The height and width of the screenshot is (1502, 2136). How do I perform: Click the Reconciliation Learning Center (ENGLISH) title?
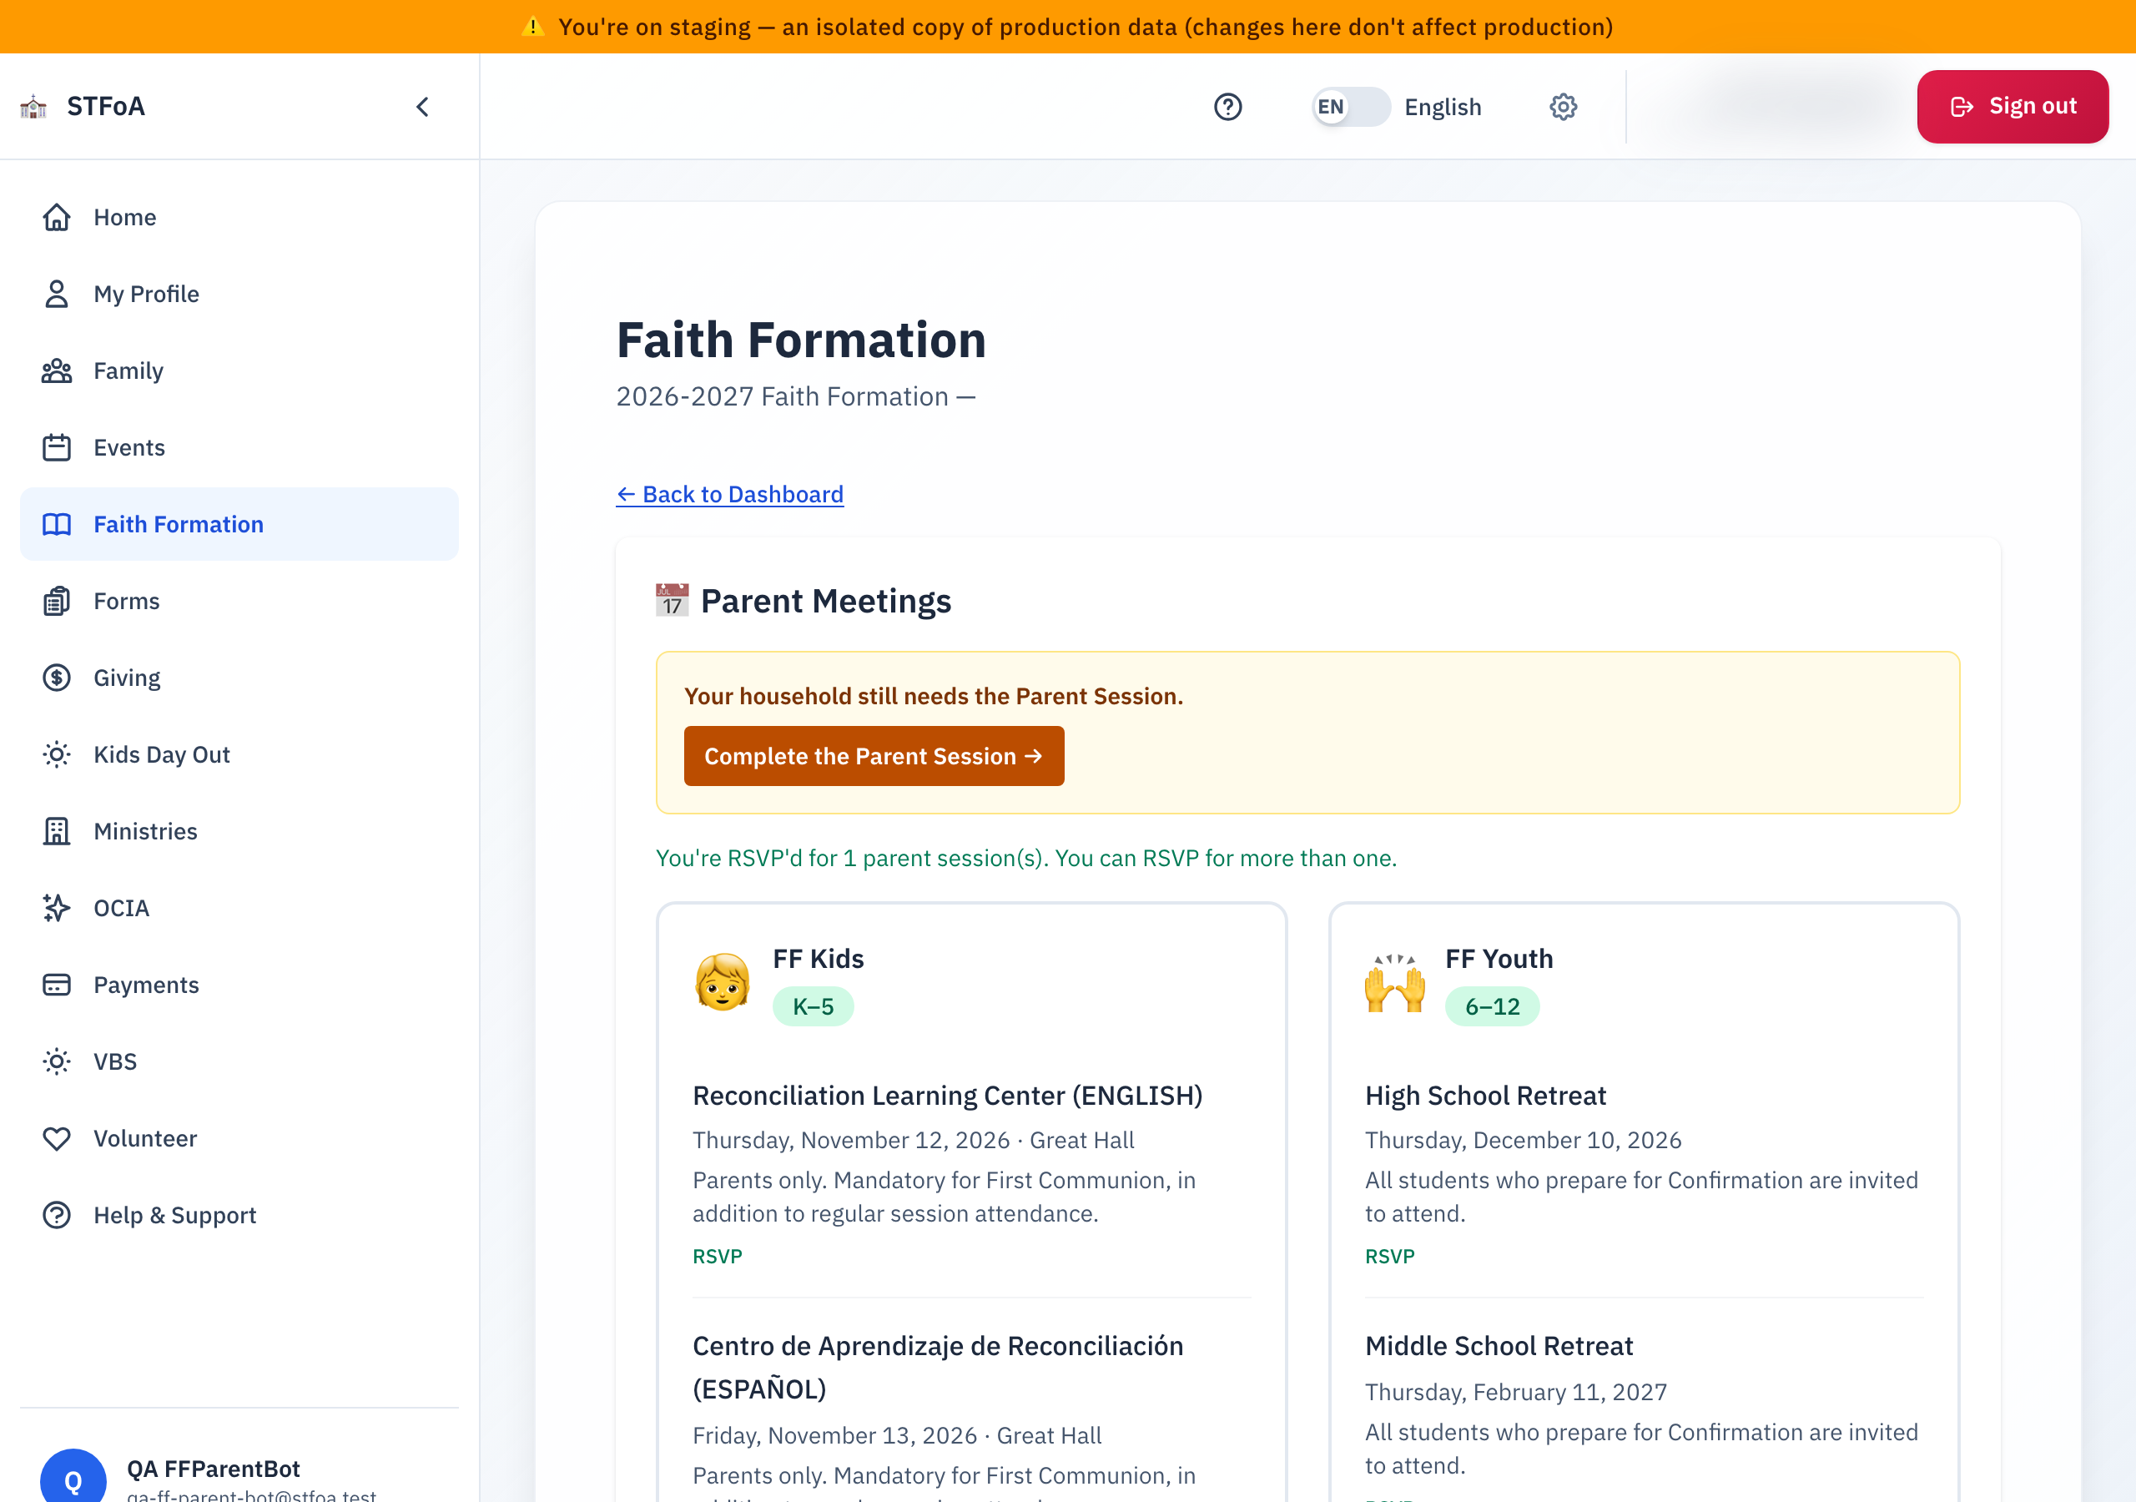(947, 1096)
